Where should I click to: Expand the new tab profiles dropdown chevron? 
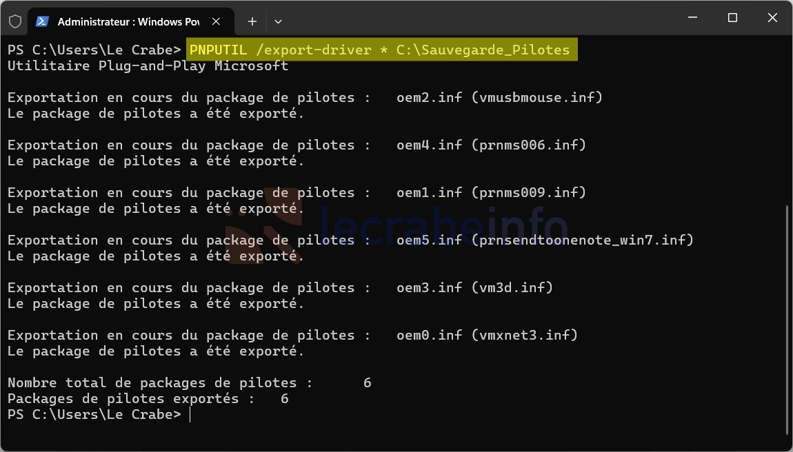point(278,21)
